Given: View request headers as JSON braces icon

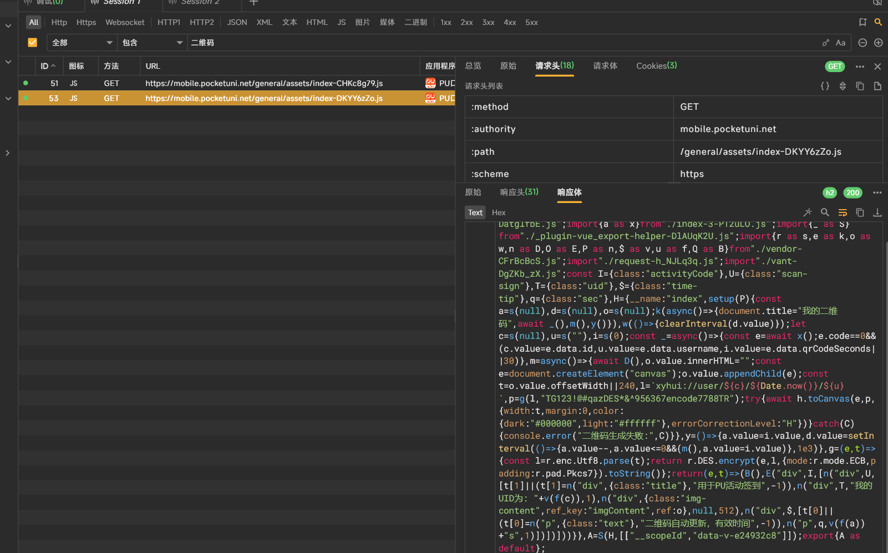Looking at the screenshot, I should coord(825,86).
